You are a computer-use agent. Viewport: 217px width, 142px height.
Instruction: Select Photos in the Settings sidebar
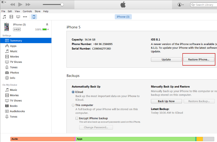(26, 73)
